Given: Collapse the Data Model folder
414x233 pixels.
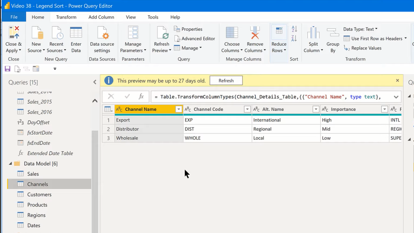Looking at the screenshot, I should (x=10, y=164).
